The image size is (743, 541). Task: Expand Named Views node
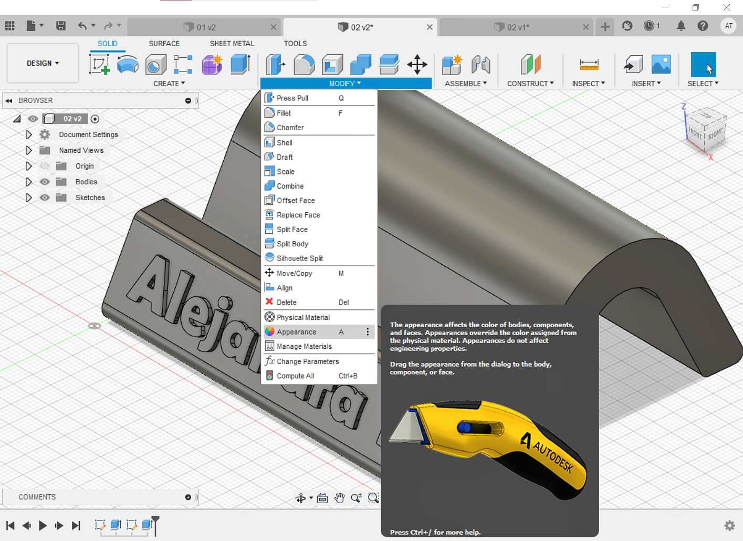[28, 150]
